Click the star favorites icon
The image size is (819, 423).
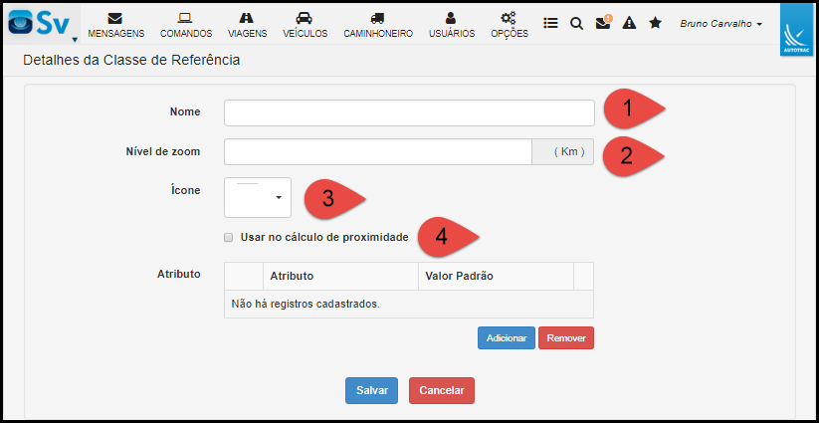pos(655,23)
